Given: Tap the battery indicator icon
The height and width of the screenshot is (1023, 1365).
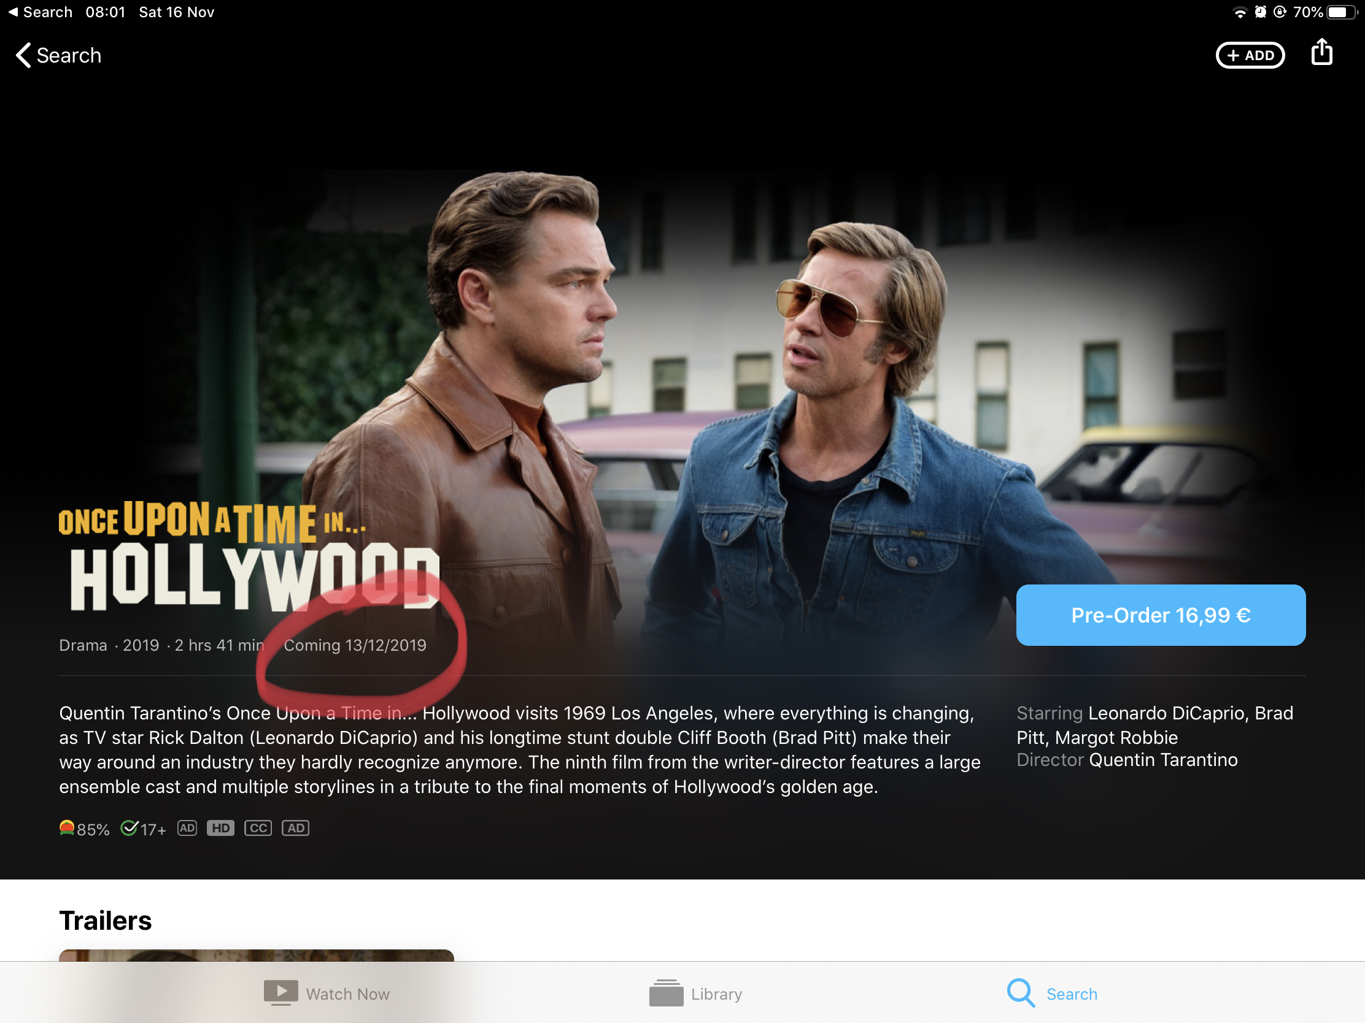Looking at the screenshot, I should pyautogui.click(x=1342, y=12).
